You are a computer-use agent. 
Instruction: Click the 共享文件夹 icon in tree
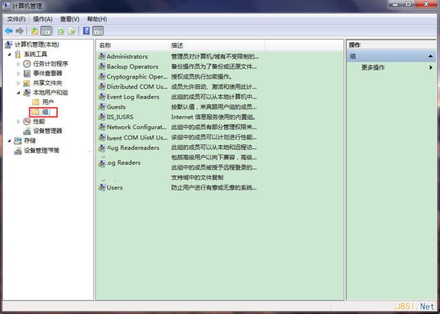pyautogui.click(x=26, y=83)
